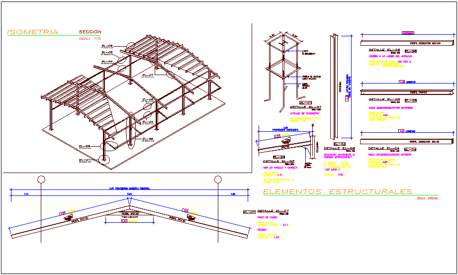
Task: Pick the EL-03 callout in the isometric view
Action: [85, 146]
